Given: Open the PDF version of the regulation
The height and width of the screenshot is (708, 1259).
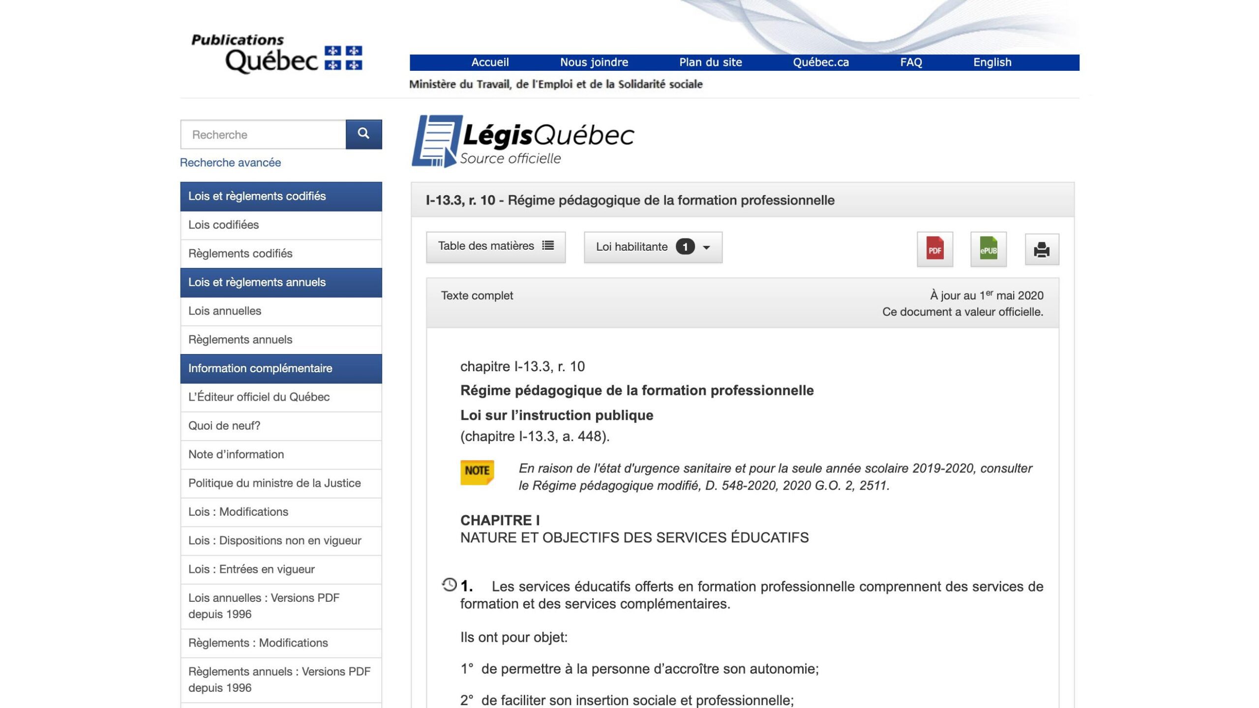Looking at the screenshot, I should (935, 250).
